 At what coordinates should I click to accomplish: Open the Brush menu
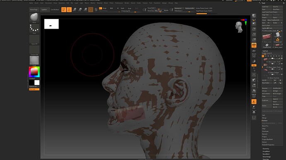[36, 3]
